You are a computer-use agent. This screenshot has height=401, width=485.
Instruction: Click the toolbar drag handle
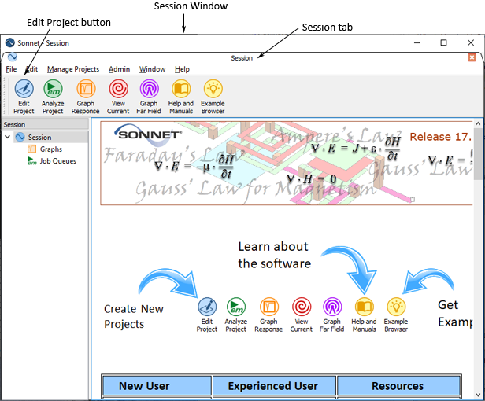(5, 96)
